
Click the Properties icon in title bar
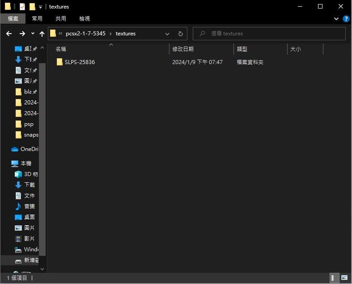(22, 7)
